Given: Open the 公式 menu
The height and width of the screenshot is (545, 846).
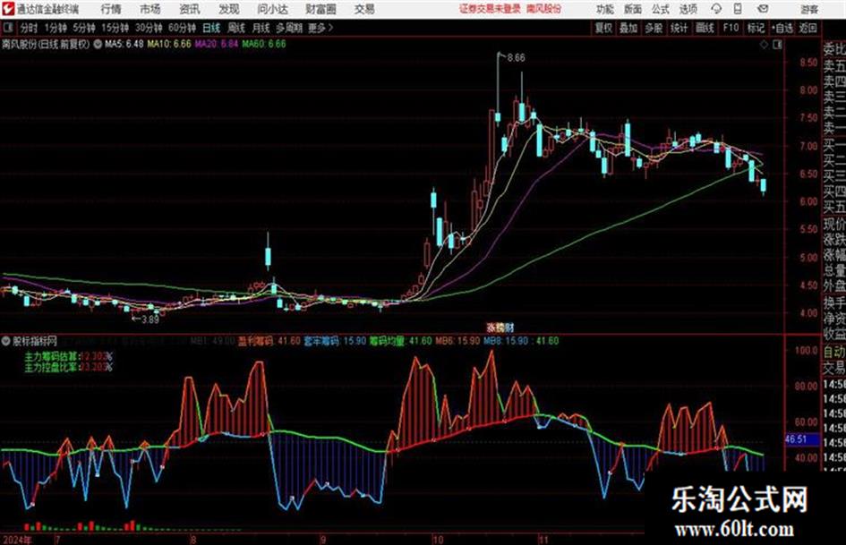Looking at the screenshot, I should coord(661,9).
